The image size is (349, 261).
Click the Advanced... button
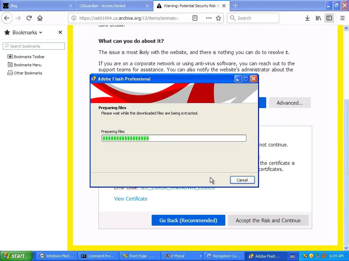pyautogui.click(x=289, y=103)
